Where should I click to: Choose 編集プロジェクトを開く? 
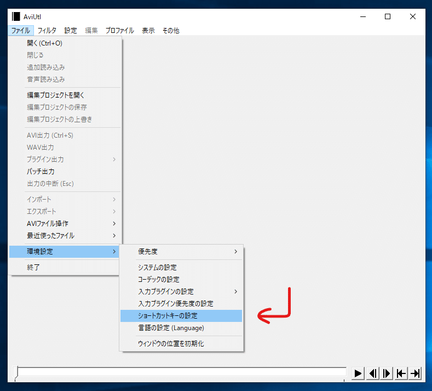[x=65, y=95]
